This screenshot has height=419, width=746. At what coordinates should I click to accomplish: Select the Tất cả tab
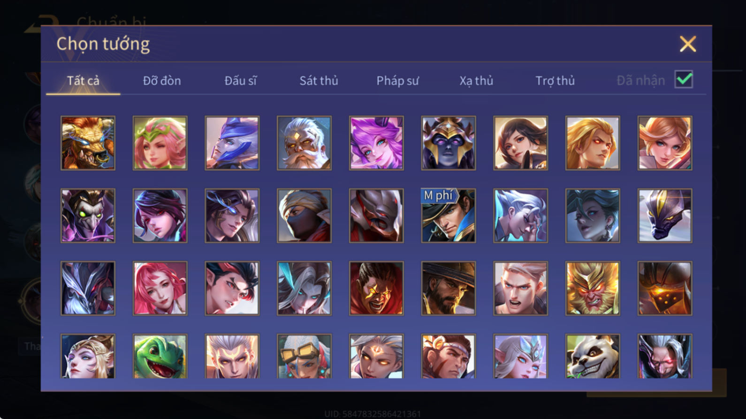click(83, 81)
